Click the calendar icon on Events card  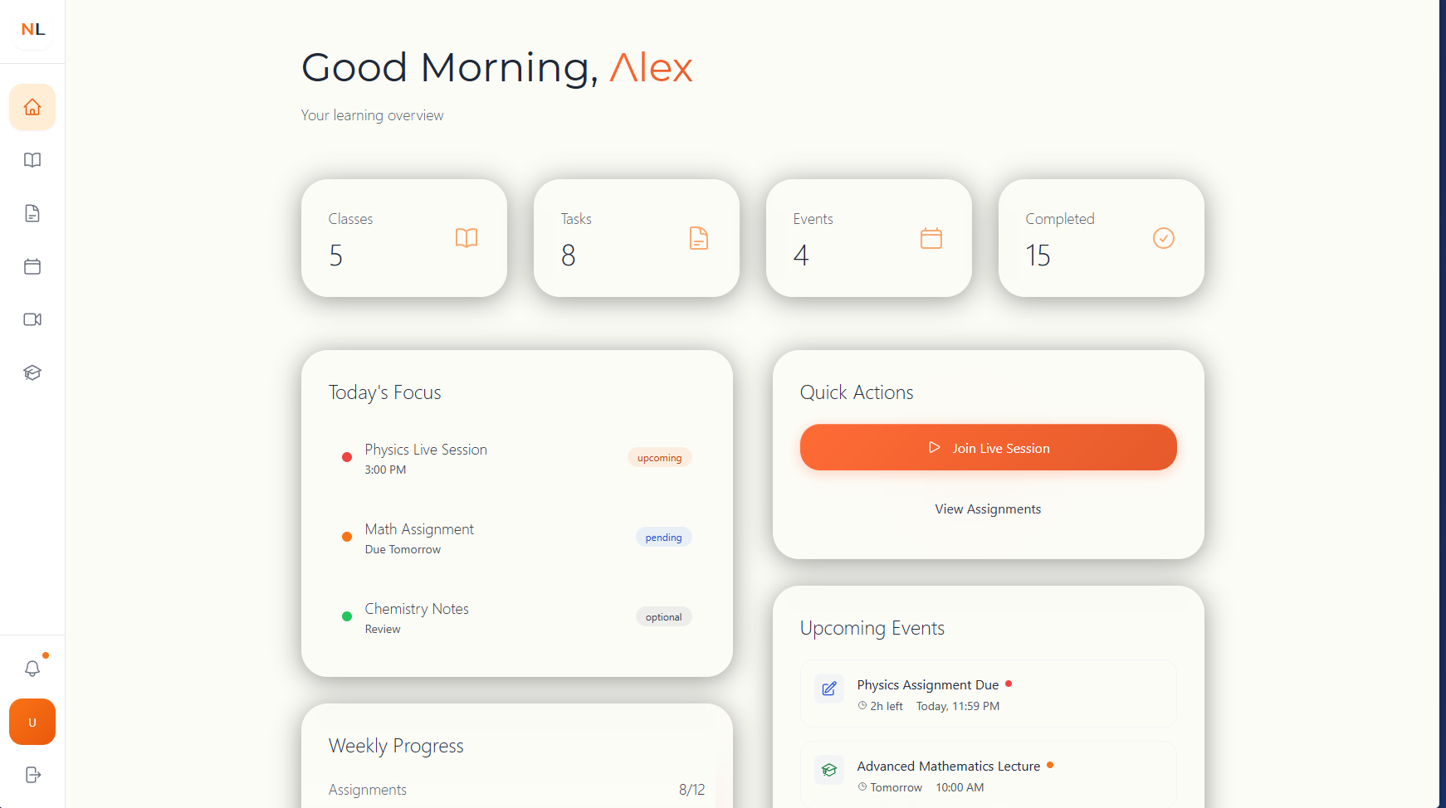[931, 238]
